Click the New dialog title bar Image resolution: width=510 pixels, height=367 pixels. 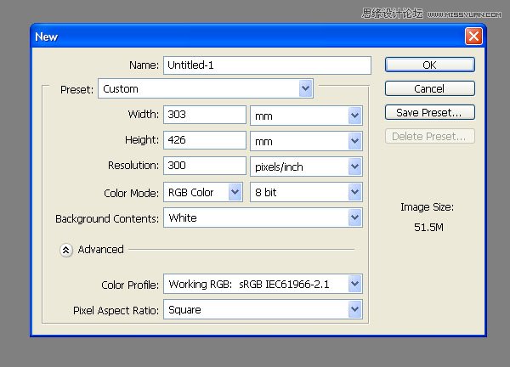point(247,36)
